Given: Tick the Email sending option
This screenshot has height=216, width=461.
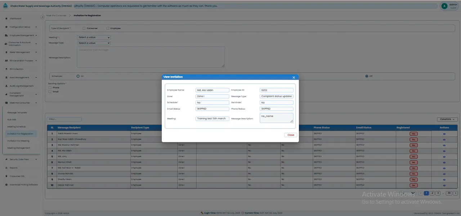Looking at the screenshot, I should click(x=50, y=92).
